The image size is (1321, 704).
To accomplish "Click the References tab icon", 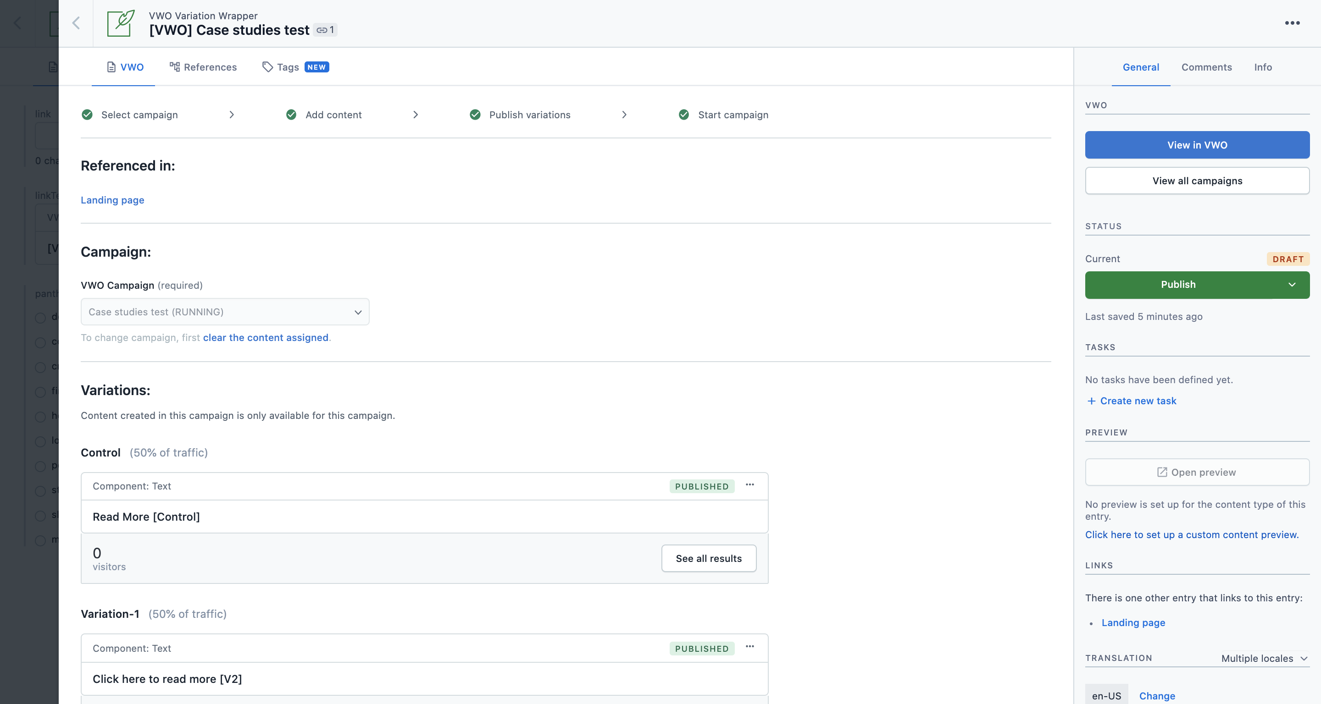I will [x=174, y=66].
